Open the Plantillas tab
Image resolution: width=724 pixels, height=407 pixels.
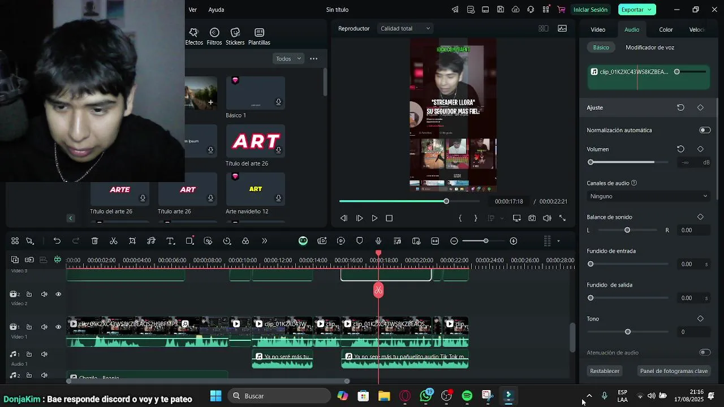(259, 37)
